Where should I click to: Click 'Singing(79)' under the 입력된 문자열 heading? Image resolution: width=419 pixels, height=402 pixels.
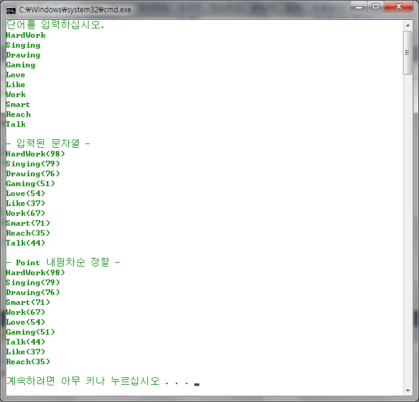(33, 164)
